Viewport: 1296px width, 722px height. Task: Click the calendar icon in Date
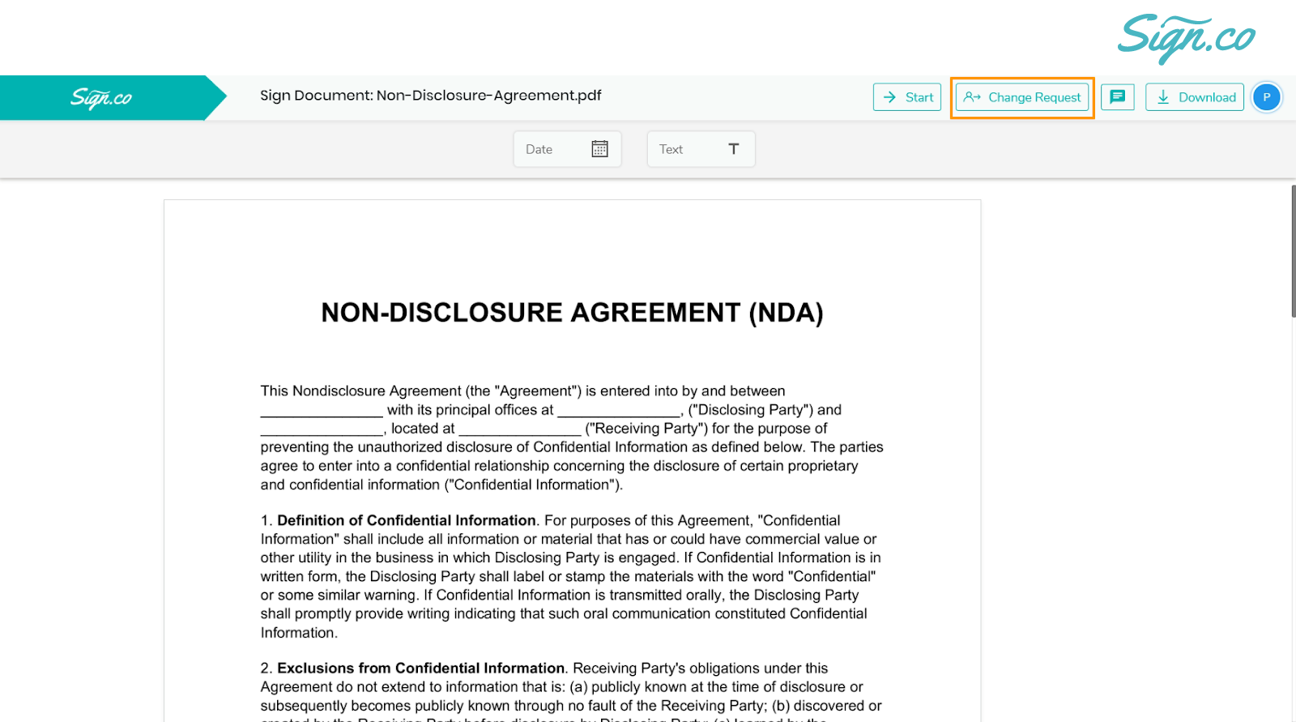click(x=599, y=149)
